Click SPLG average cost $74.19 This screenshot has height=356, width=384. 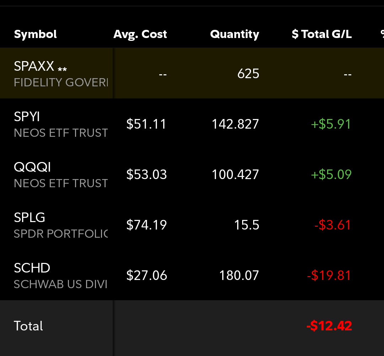tap(146, 225)
